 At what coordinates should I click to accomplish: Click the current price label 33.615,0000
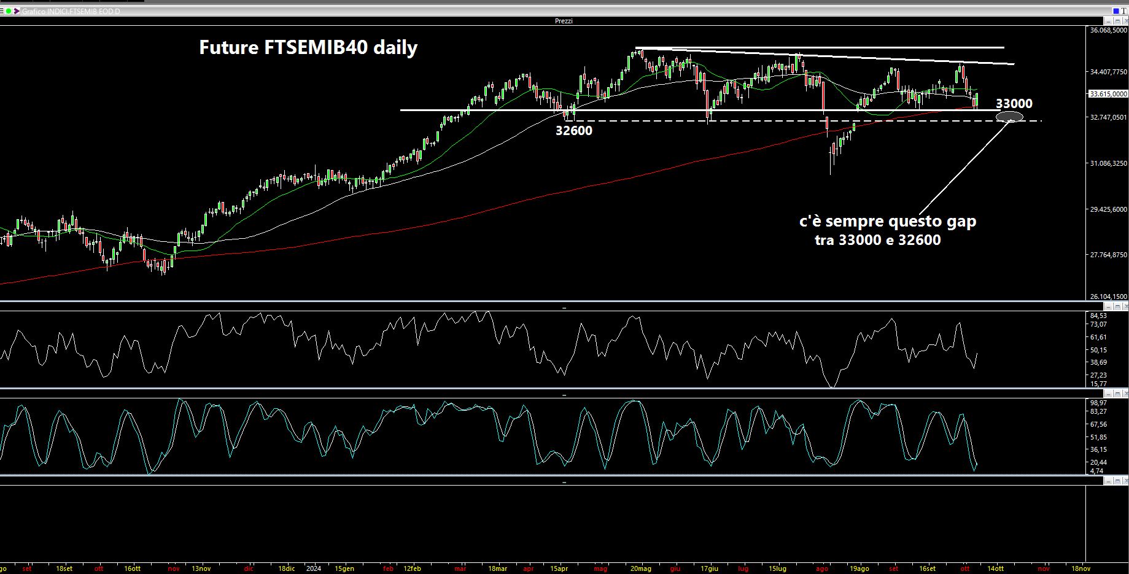pyautogui.click(x=1108, y=94)
